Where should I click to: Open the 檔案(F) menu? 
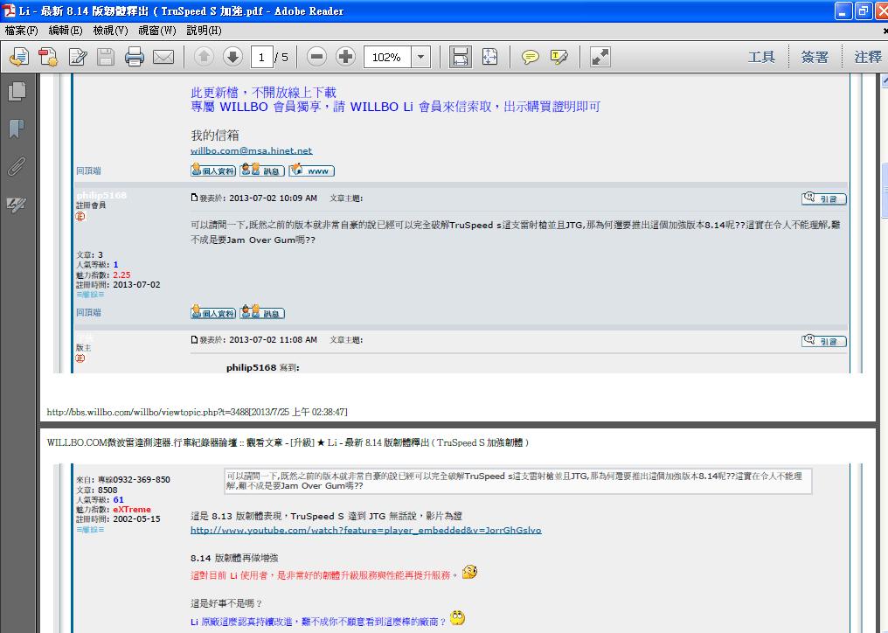[22, 31]
